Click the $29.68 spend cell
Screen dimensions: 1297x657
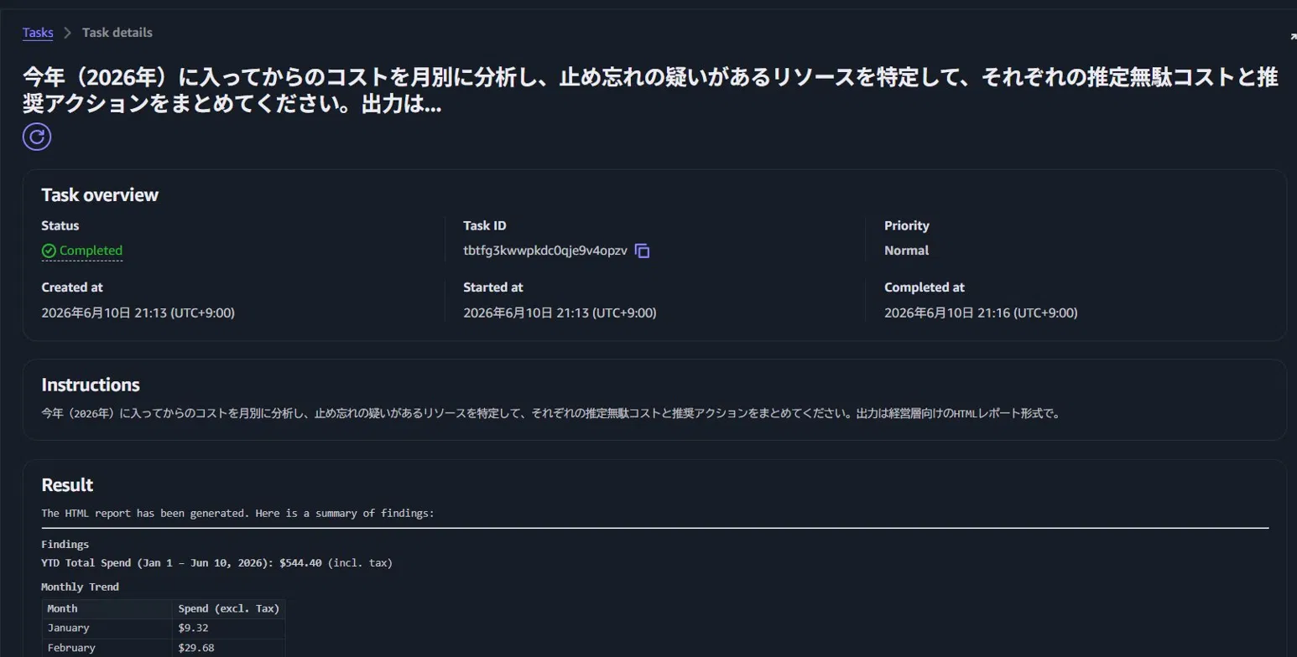coord(229,648)
